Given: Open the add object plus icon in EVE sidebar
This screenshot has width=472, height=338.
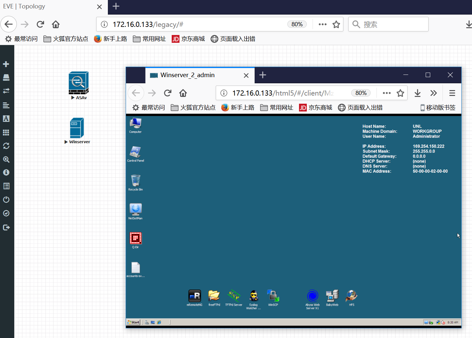Looking at the screenshot, I should point(6,64).
